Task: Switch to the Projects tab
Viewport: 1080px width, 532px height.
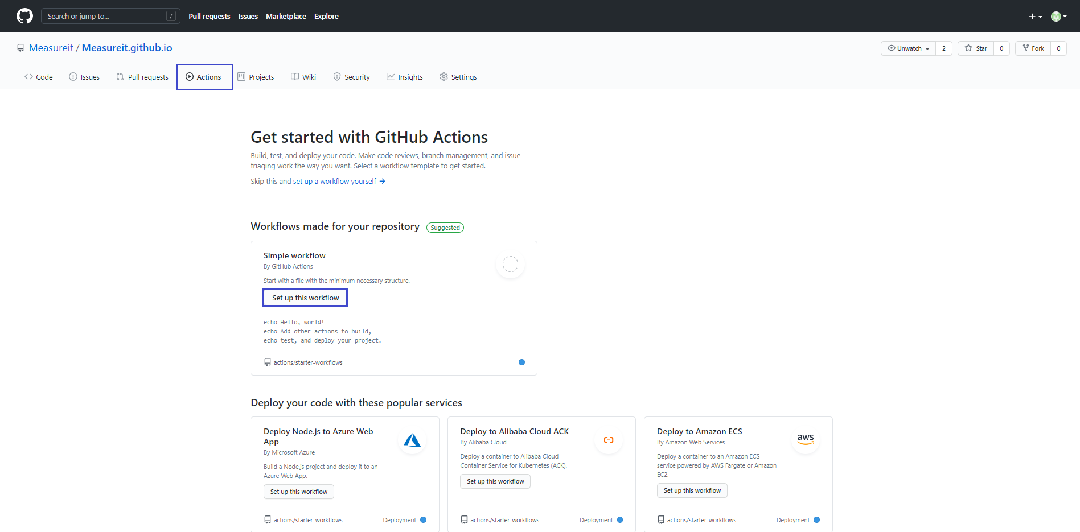Action: [256, 77]
